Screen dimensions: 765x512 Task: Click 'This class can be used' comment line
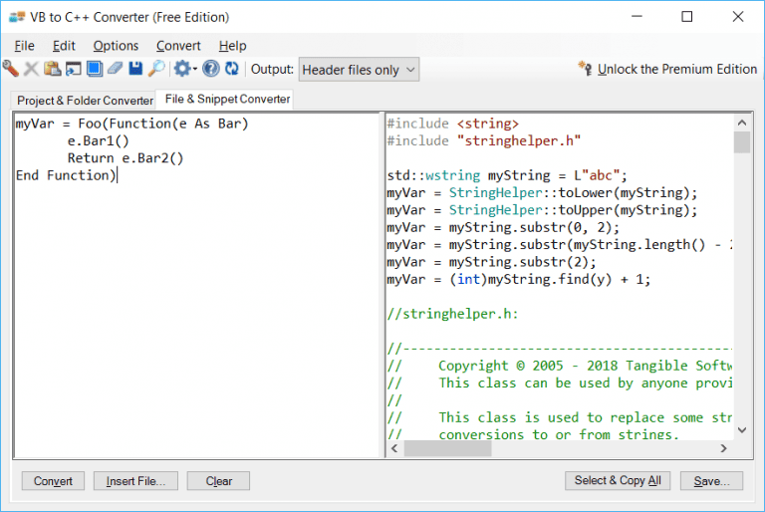click(560, 384)
